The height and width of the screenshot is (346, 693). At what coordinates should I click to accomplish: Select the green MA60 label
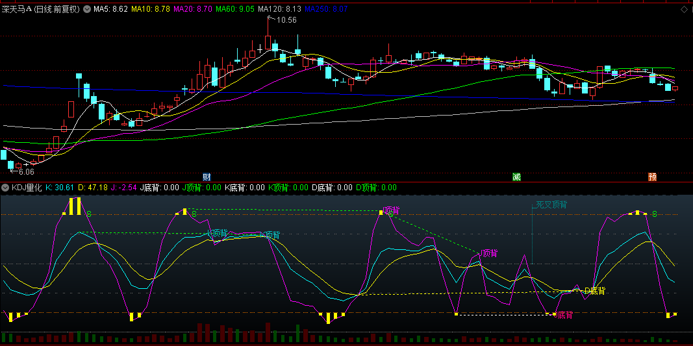235,10
